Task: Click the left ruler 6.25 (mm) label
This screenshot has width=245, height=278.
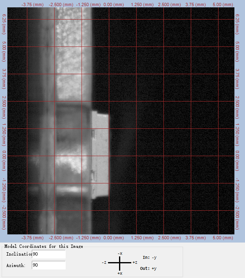Action: (4, 20)
